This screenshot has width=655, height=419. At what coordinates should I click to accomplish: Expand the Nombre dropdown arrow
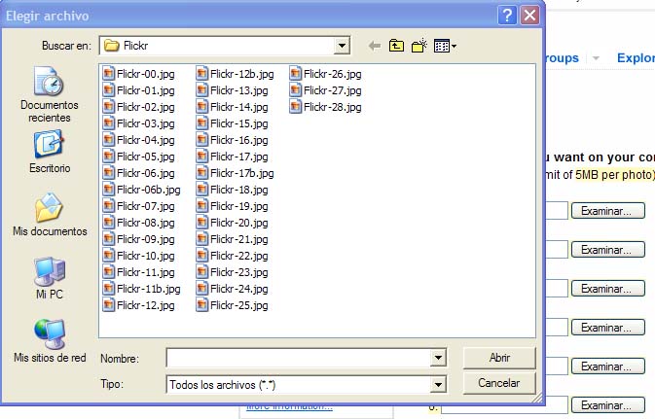click(x=438, y=358)
